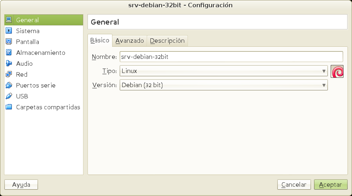352x196 pixels.
Task: Click the Almacenamiento disk icon
Action: click(x=9, y=52)
